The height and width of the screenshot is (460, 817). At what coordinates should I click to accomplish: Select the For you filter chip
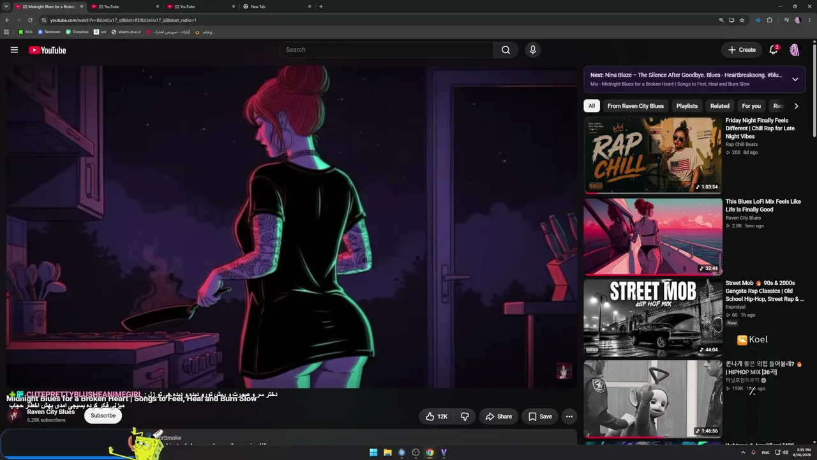[x=751, y=106]
